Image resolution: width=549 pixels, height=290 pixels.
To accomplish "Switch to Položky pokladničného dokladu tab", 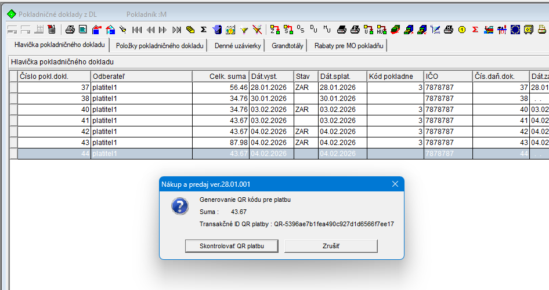I will tap(160, 45).
